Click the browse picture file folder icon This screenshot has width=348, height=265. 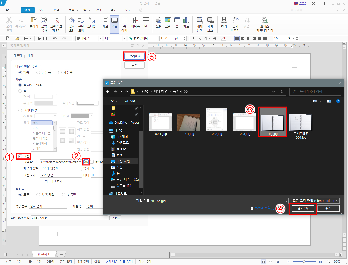86,162
